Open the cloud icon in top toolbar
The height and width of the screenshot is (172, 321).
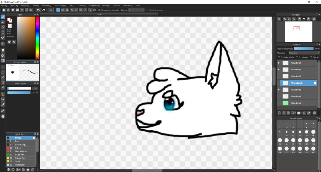pyautogui.click(x=4, y=10)
